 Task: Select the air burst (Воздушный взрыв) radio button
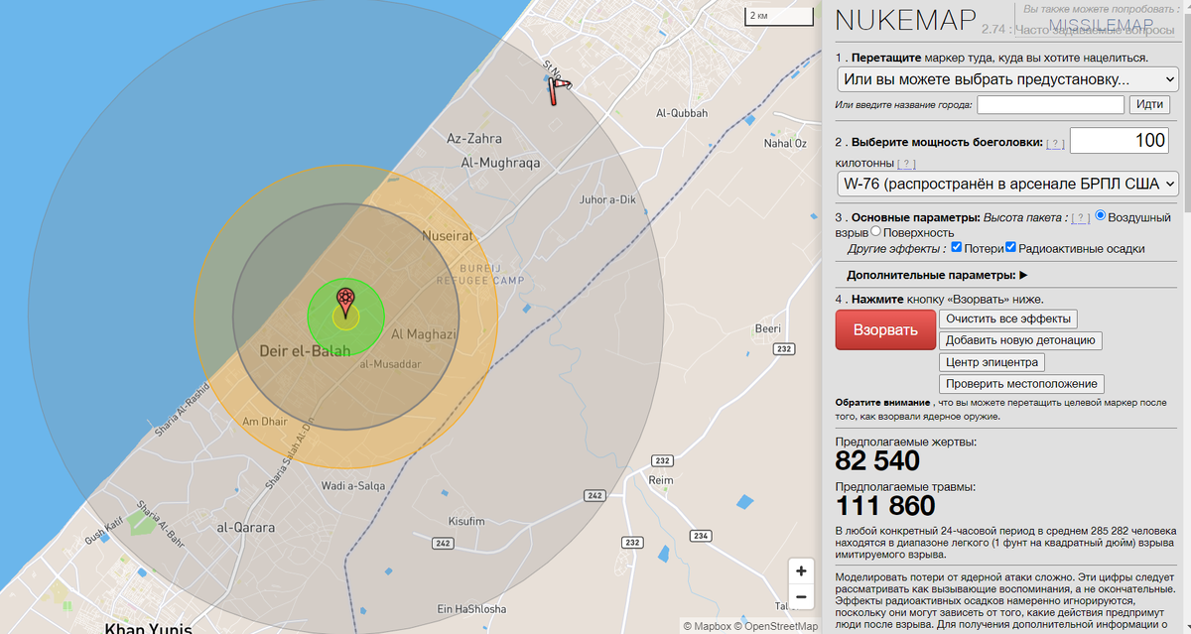1101,216
